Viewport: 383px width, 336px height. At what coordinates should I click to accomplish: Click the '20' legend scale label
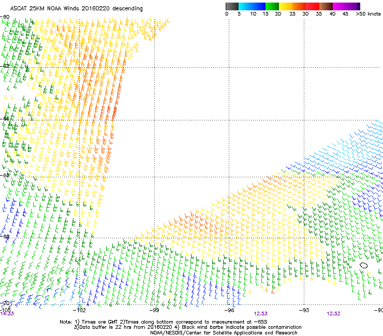[x=278, y=14]
